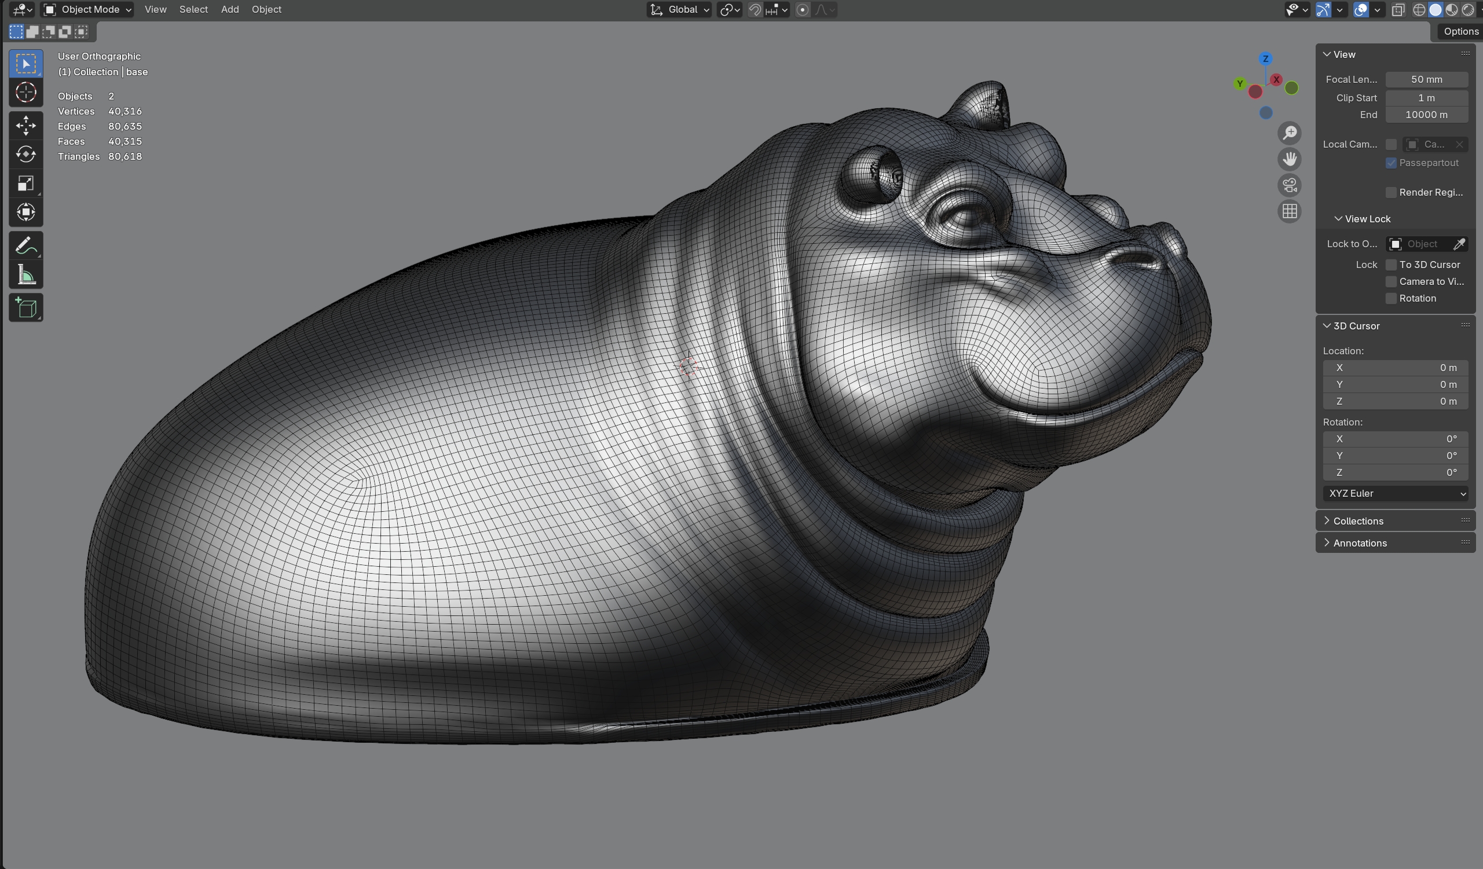Activate the Add Cube tool
1483x869 pixels.
(26, 307)
